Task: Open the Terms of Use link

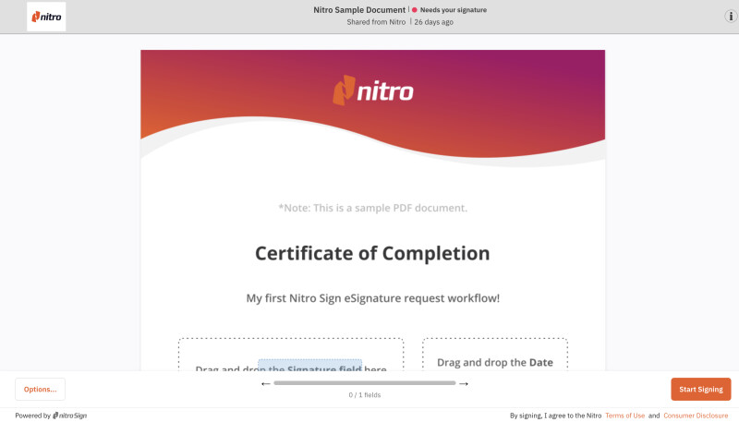Action: point(625,416)
